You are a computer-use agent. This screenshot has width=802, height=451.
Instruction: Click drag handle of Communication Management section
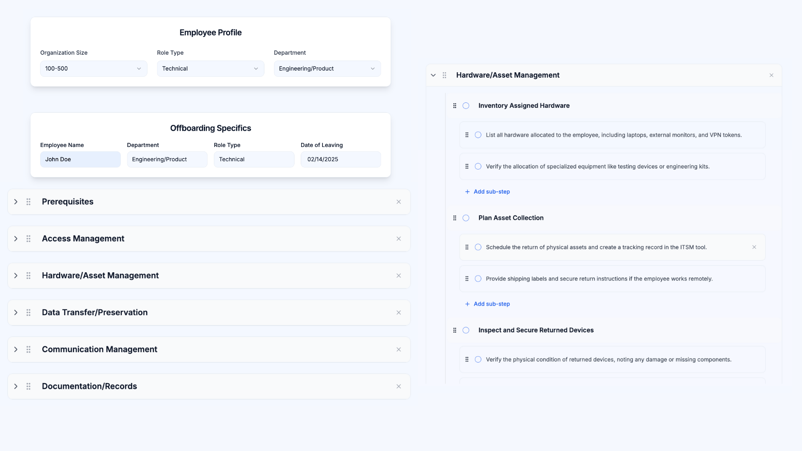coord(28,350)
